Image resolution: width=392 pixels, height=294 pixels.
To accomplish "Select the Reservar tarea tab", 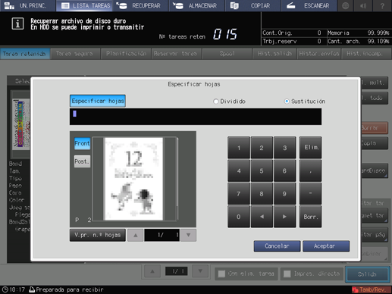I will point(176,54).
